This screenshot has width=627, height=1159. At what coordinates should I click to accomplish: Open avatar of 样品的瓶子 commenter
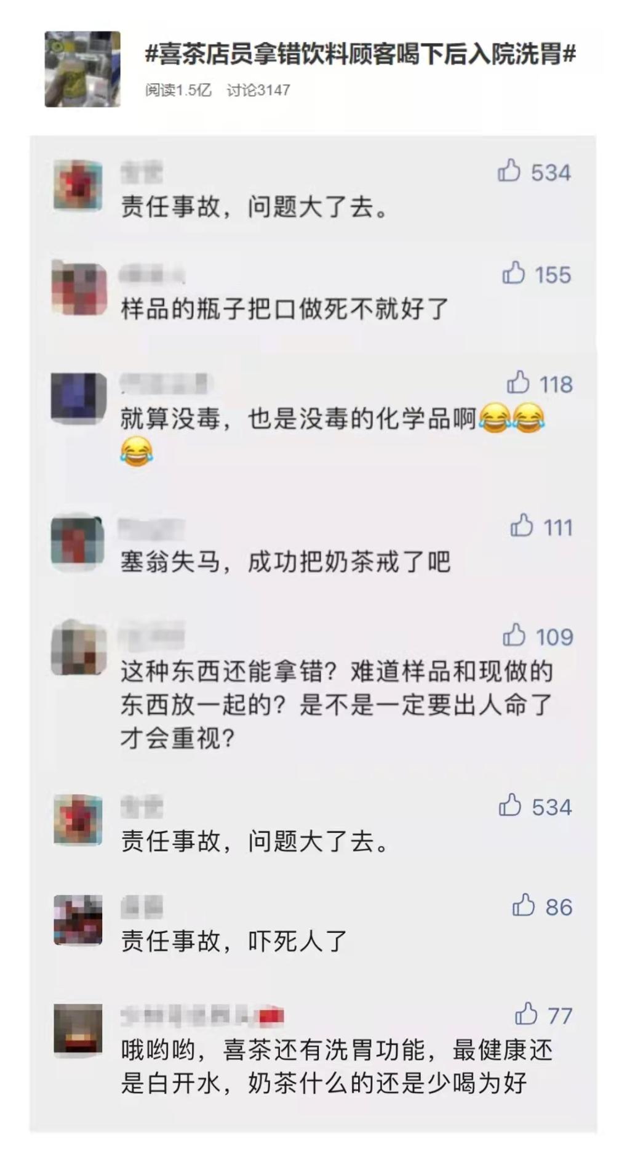[79, 289]
